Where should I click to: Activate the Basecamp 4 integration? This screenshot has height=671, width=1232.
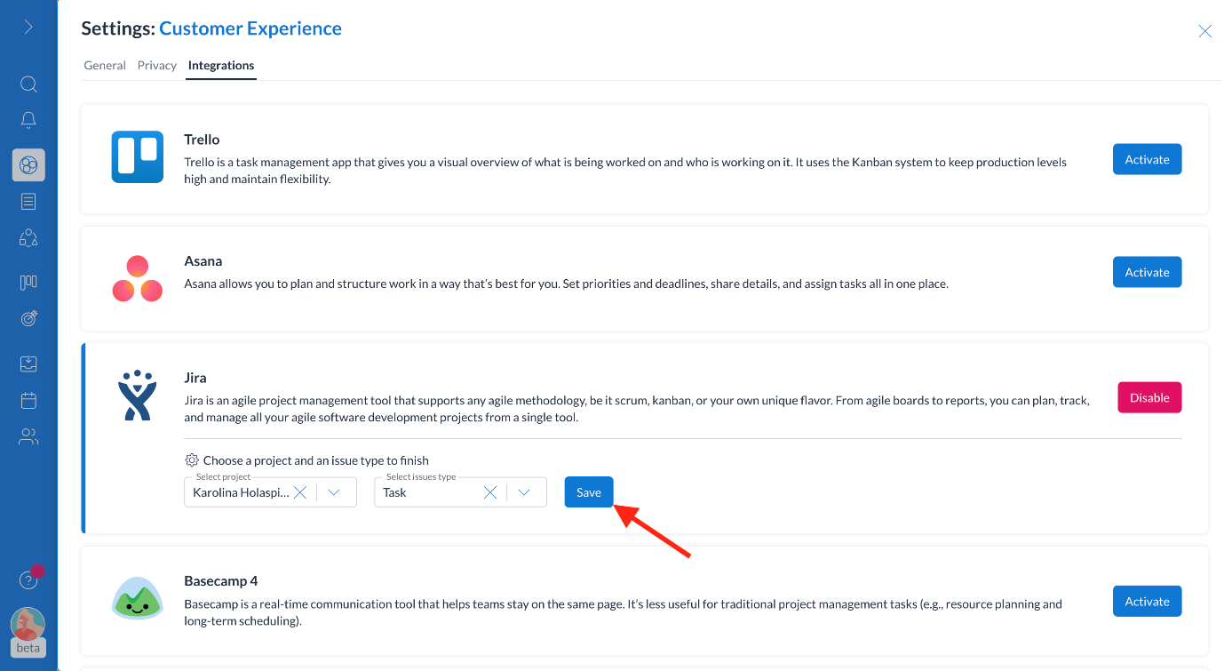tap(1147, 601)
